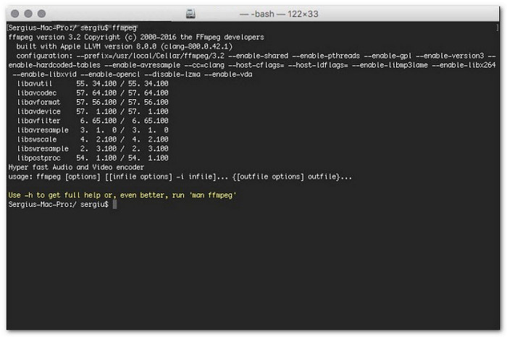Click the 'libavutil' row
This screenshot has width=507, height=337.
[93, 84]
